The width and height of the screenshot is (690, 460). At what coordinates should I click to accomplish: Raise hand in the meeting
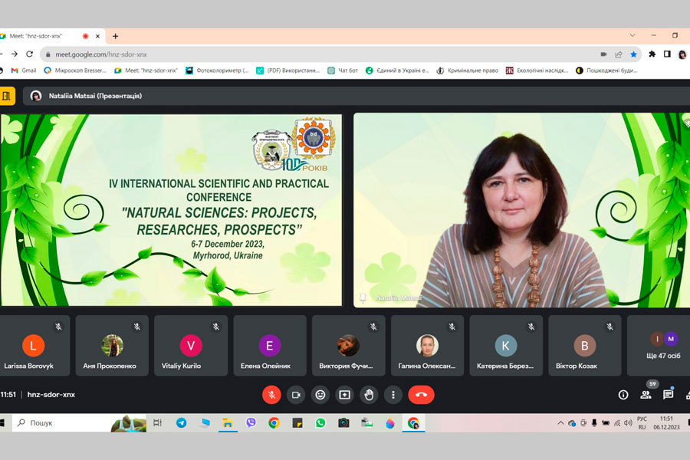(x=369, y=395)
